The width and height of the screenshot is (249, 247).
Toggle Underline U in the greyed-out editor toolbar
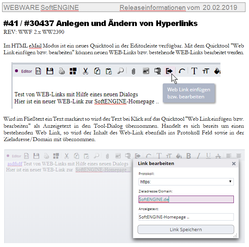(208, 156)
